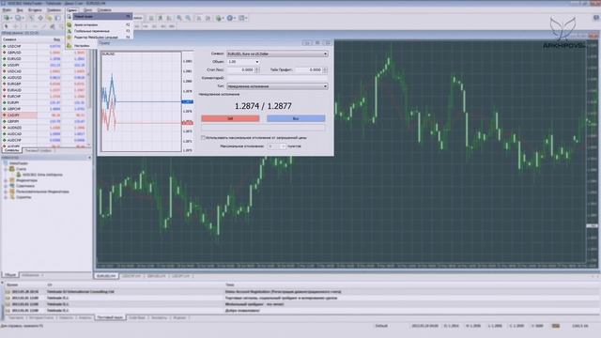Expand the Советники node in Navigator
The height and width of the screenshot is (338, 601).
[x=6, y=186]
